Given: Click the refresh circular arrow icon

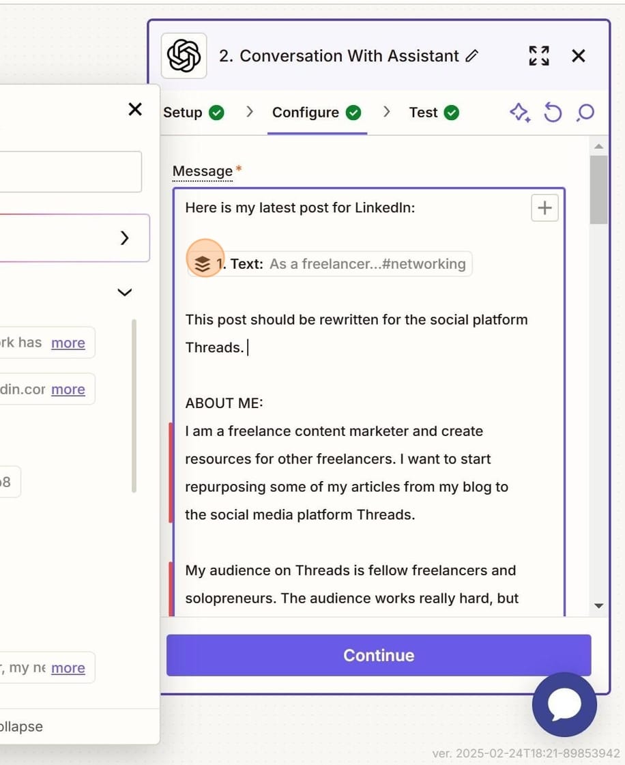Looking at the screenshot, I should tap(553, 113).
